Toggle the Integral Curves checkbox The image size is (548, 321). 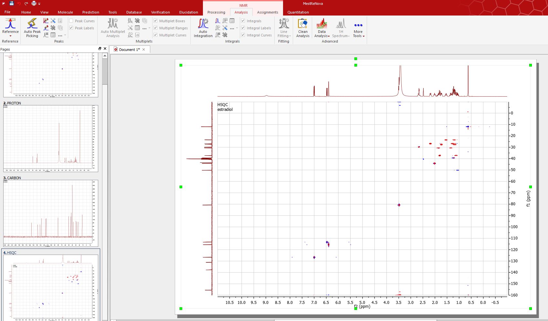(x=243, y=35)
